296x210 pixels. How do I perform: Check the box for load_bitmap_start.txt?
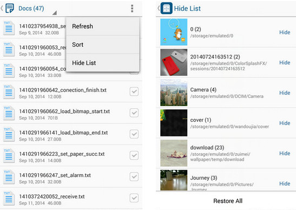(134, 113)
